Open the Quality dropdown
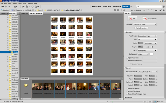166x103 pixels. point(147,50)
